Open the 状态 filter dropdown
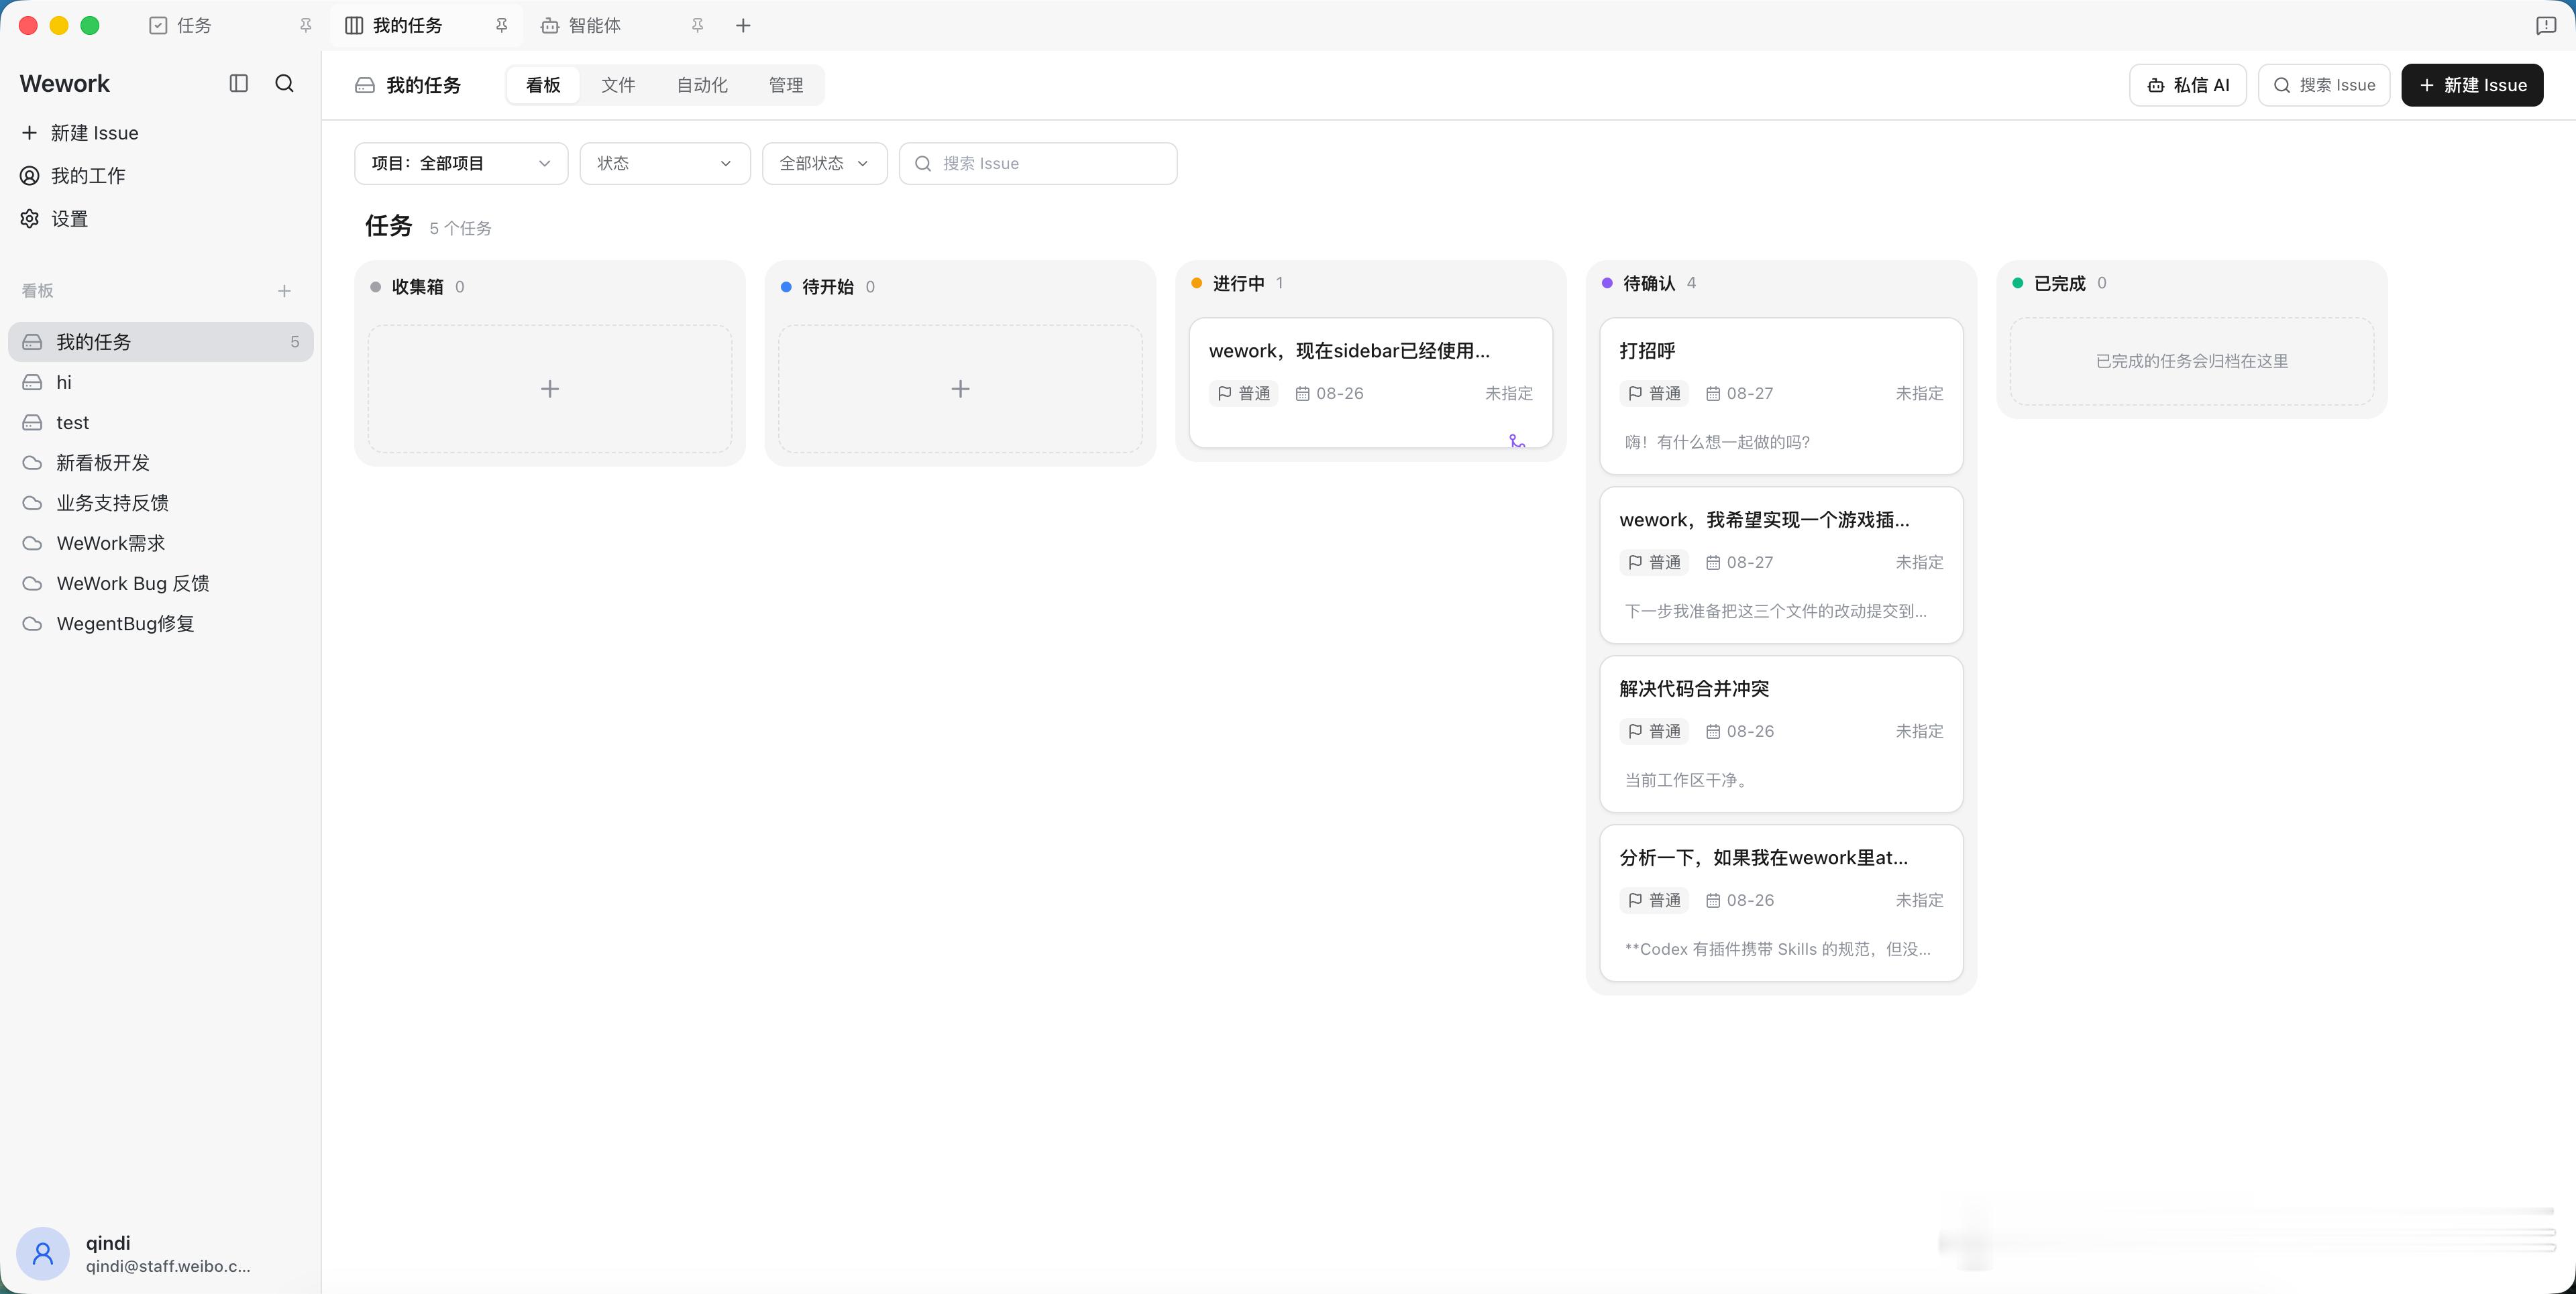This screenshot has width=2576, height=1294. (x=665, y=163)
